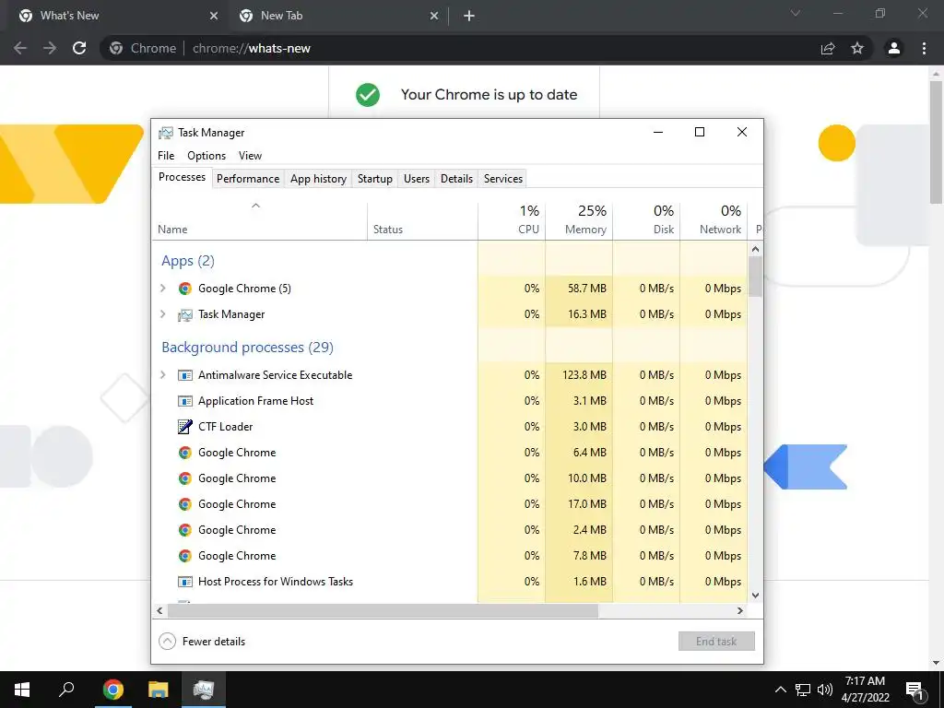This screenshot has height=708, width=944.
Task: Click the Background processes (29) heading
Action: click(247, 348)
